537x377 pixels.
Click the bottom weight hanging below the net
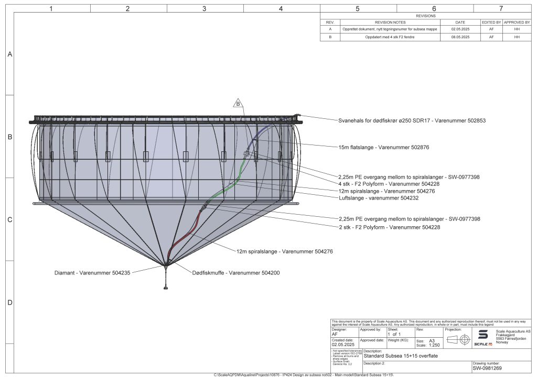tap(166, 287)
